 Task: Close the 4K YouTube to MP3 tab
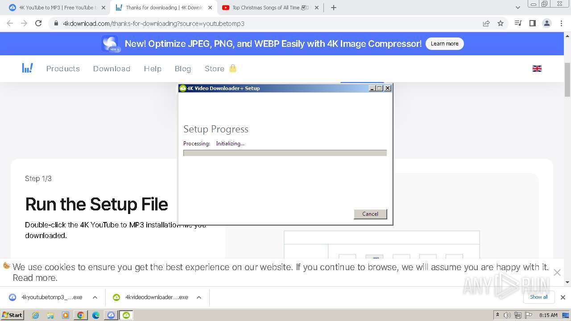103,8
